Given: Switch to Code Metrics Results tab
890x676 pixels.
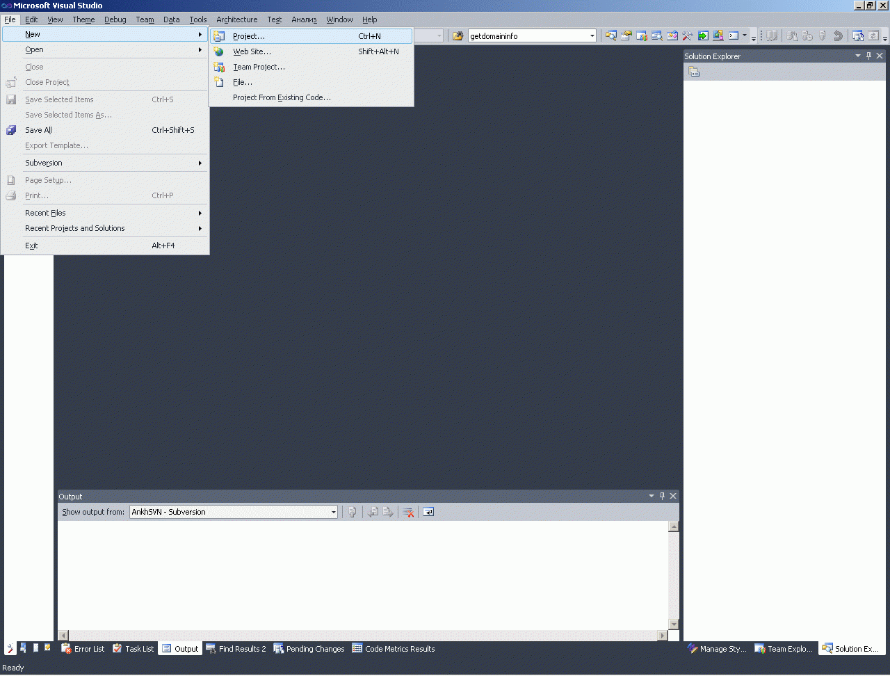Looking at the screenshot, I should point(394,649).
